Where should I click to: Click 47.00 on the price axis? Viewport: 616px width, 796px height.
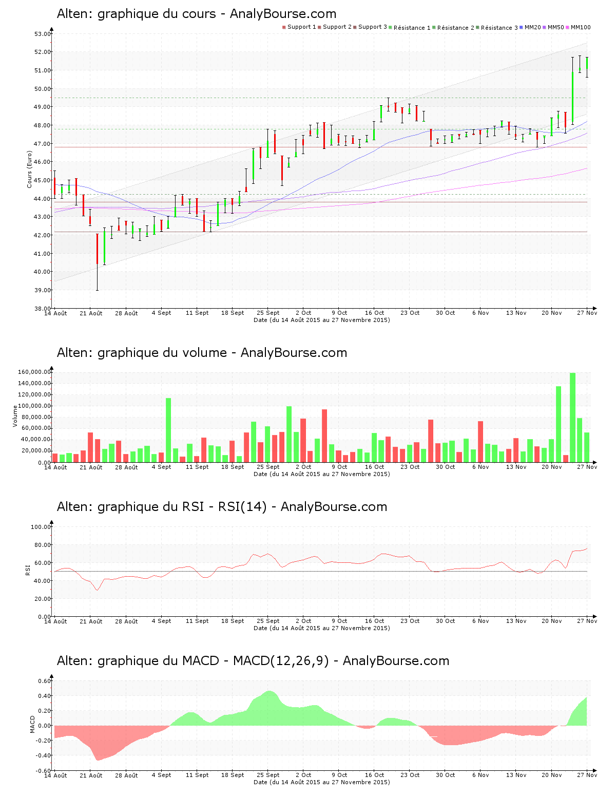(43, 144)
